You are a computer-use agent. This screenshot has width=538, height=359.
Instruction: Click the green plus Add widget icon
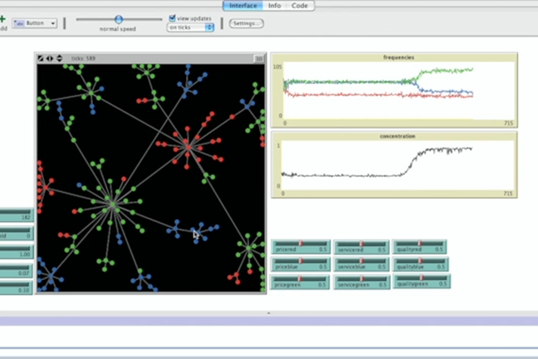[2, 17]
